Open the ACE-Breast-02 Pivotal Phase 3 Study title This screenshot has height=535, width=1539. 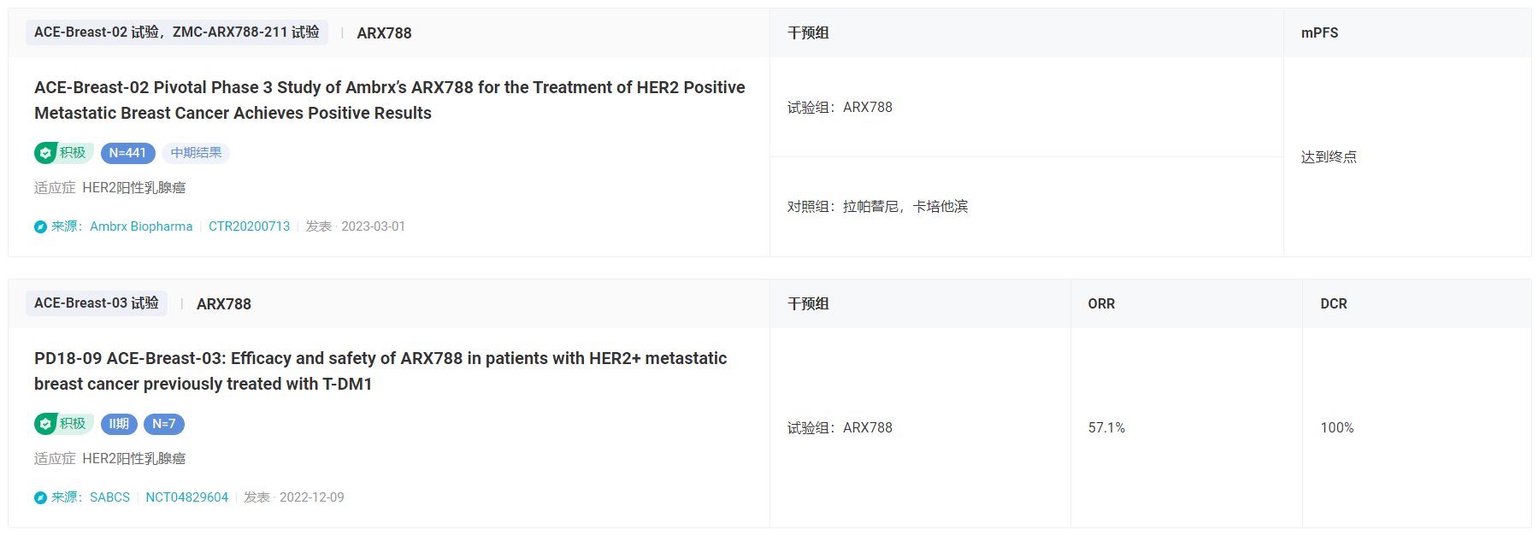390,100
